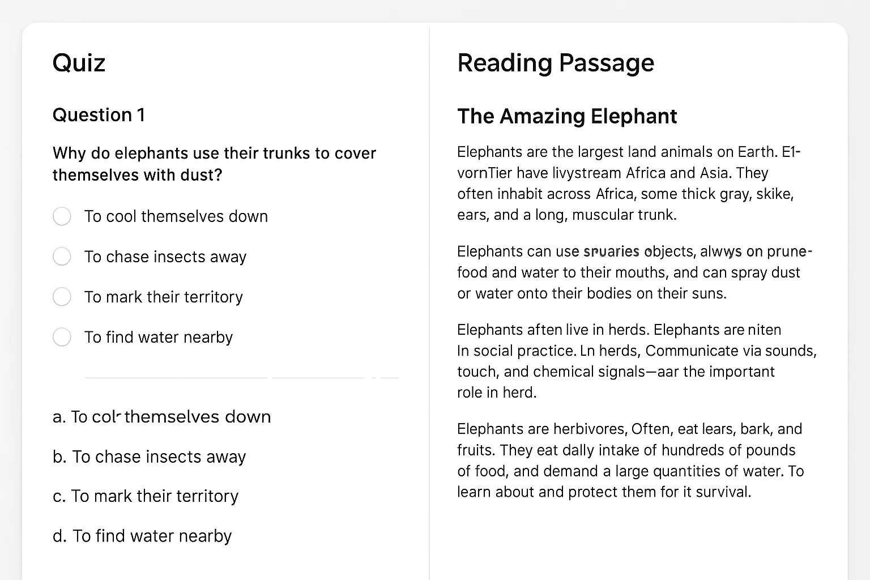This screenshot has height=580, width=870.
Task: Click the horizontal divider below the radio options
Action: 241,378
